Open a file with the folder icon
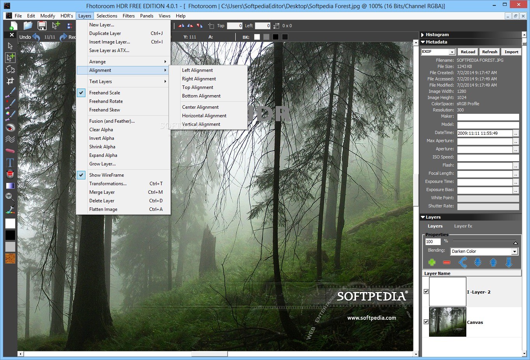 (x=28, y=26)
